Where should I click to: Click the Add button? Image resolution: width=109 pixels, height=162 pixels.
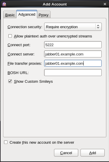92,153
